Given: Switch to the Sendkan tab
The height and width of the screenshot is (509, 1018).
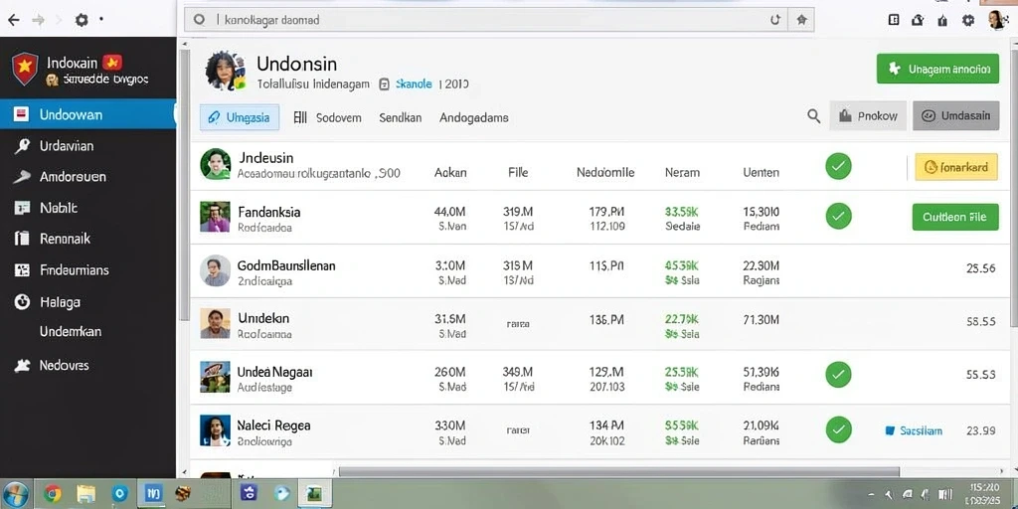Looking at the screenshot, I should coord(400,117).
